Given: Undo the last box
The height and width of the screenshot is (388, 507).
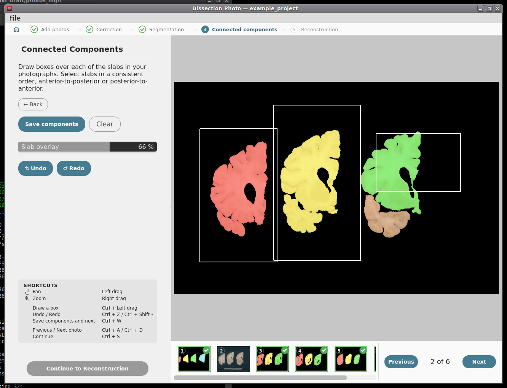Looking at the screenshot, I should coord(35,168).
